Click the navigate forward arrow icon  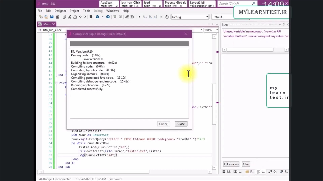pos(108,17)
